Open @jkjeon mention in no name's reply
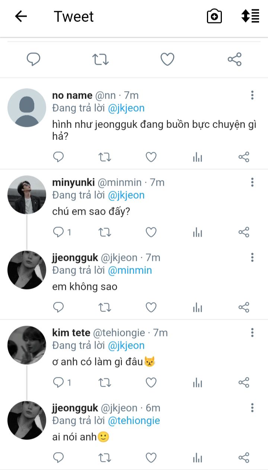Screen dimensions: 268x470 pos(126,108)
